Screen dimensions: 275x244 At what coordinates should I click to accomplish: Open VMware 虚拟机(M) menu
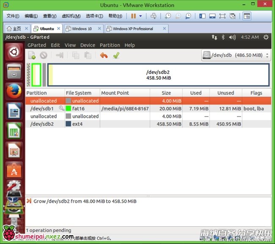[71, 16]
